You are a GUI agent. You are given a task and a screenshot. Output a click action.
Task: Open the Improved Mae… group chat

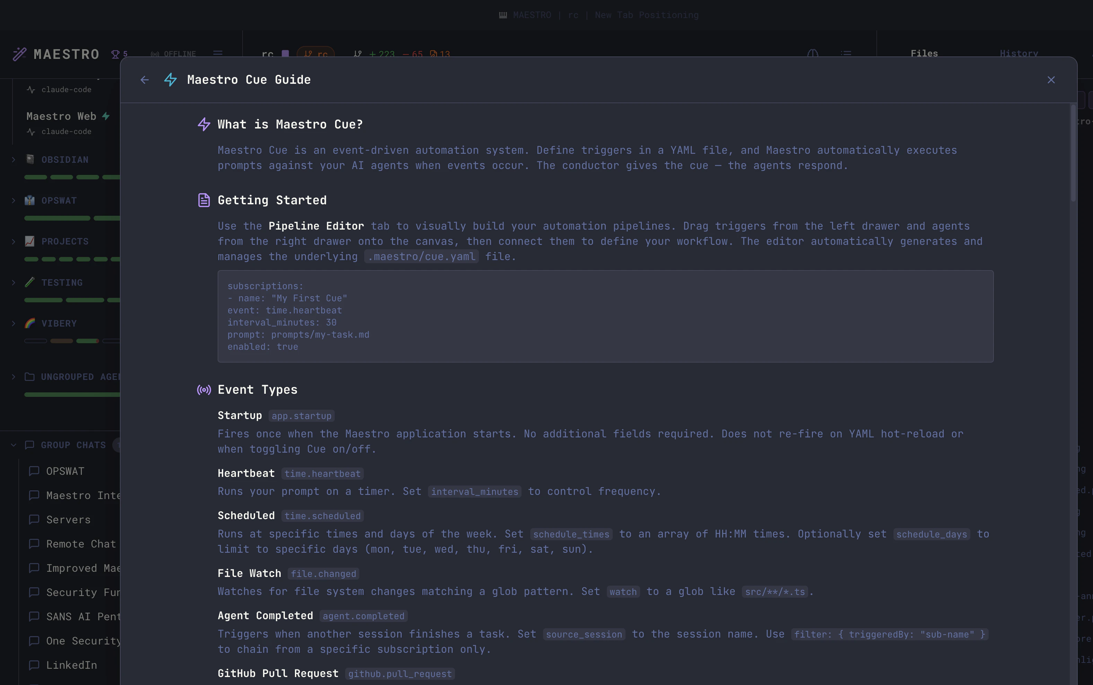pos(83,568)
